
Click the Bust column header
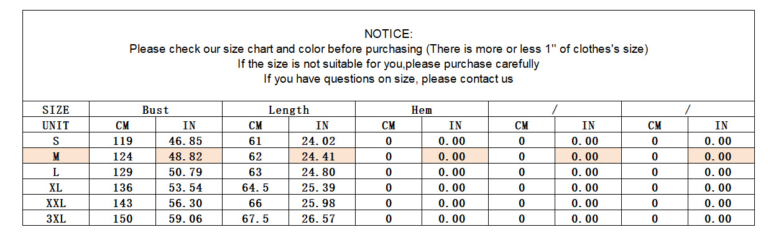[x=155, y=110]
